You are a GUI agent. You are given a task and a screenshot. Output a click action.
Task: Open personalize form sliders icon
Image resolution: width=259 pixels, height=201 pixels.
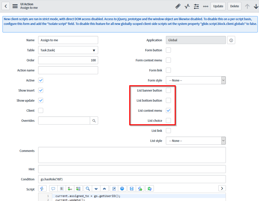(197, 6)
